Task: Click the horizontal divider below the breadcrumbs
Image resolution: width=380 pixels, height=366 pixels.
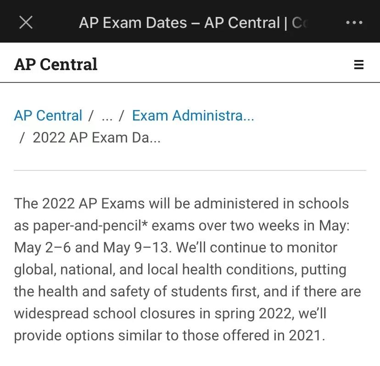Action: pos(190,170)
